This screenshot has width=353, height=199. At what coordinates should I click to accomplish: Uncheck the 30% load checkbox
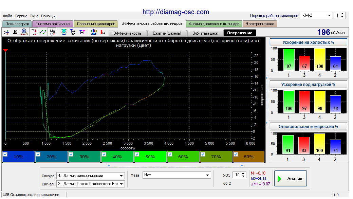71,155
